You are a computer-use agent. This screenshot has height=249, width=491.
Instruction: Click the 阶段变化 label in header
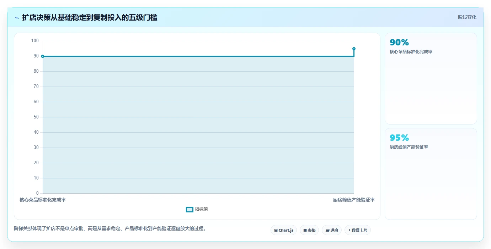click(x=467, y=17)
